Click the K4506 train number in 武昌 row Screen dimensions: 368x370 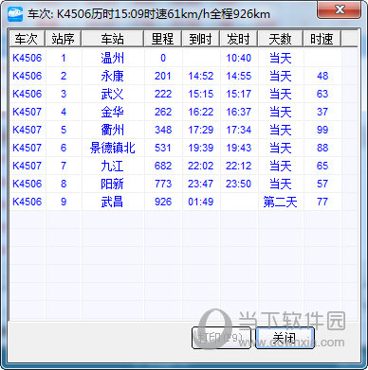(28, 202)
